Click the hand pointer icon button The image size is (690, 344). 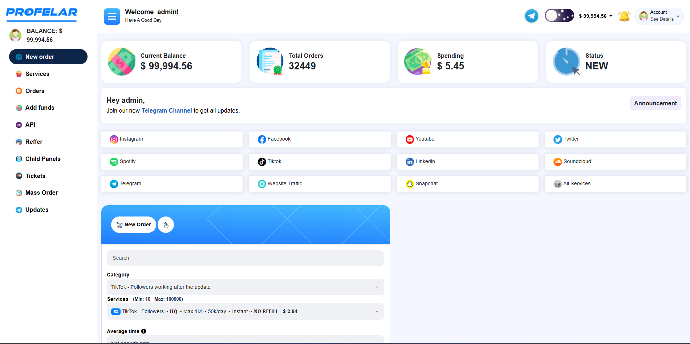(x=166, y=225)
